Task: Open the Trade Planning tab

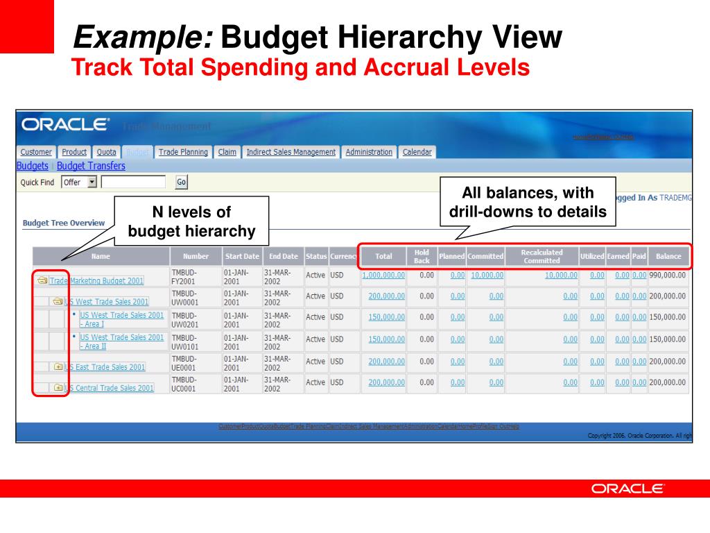Action: point(183,152)
